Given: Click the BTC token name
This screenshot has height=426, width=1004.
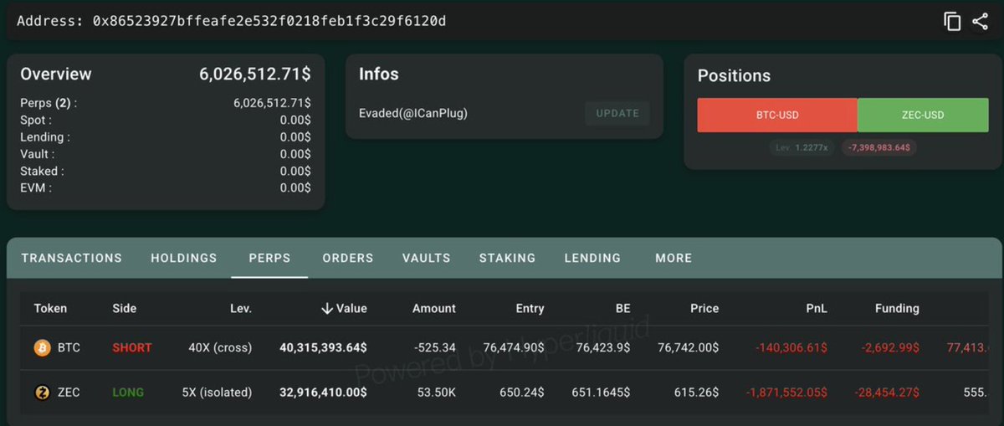Looking at the screenshot, I should (69, 347).
